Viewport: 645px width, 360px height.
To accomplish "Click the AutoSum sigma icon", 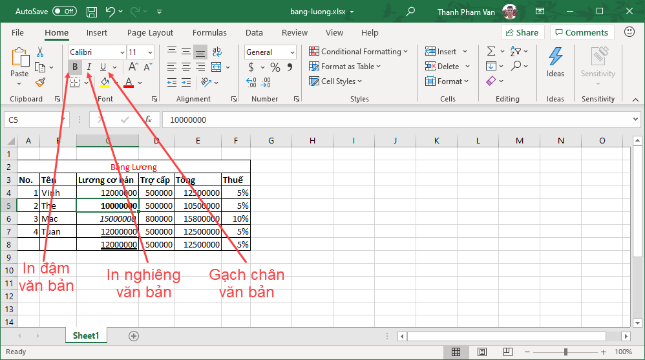I will click(491, 51).
